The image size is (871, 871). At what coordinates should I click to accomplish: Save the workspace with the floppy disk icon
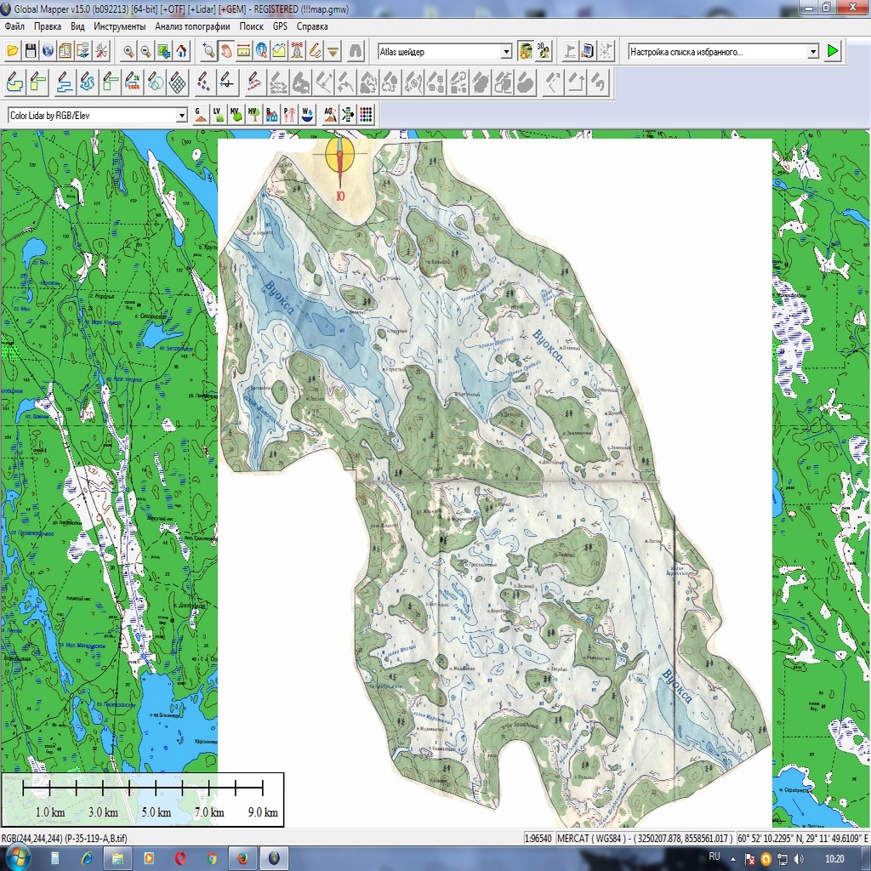pos(31,51)
